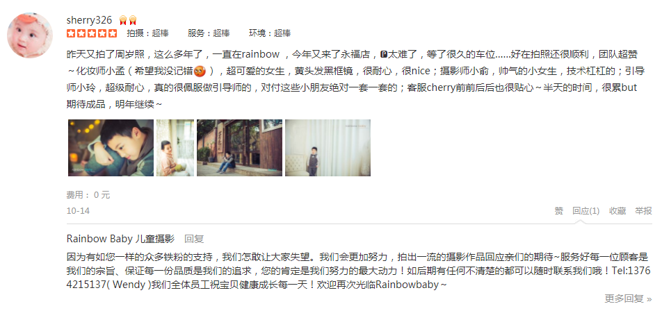Save the review with 收藏
This screenshot has width=662, height=320.
617,211
